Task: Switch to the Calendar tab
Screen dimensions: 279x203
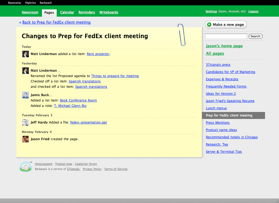Action: coord(67,12)
